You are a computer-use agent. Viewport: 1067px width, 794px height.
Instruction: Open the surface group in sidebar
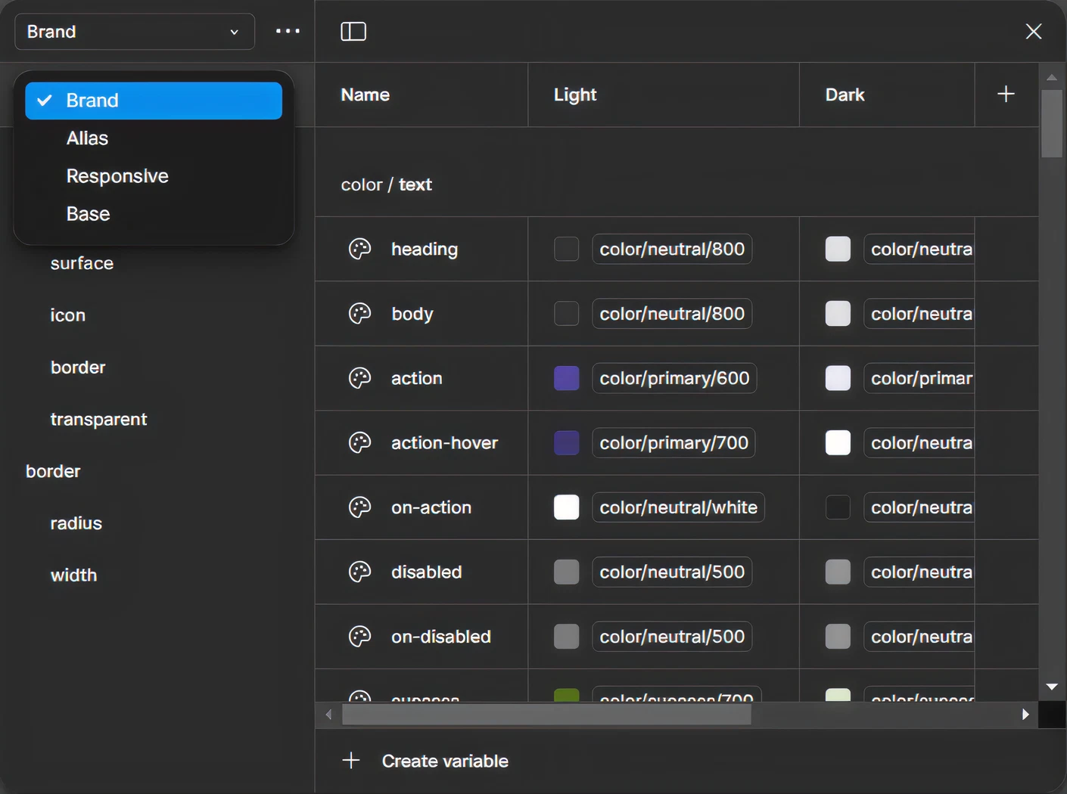point(82,263)
